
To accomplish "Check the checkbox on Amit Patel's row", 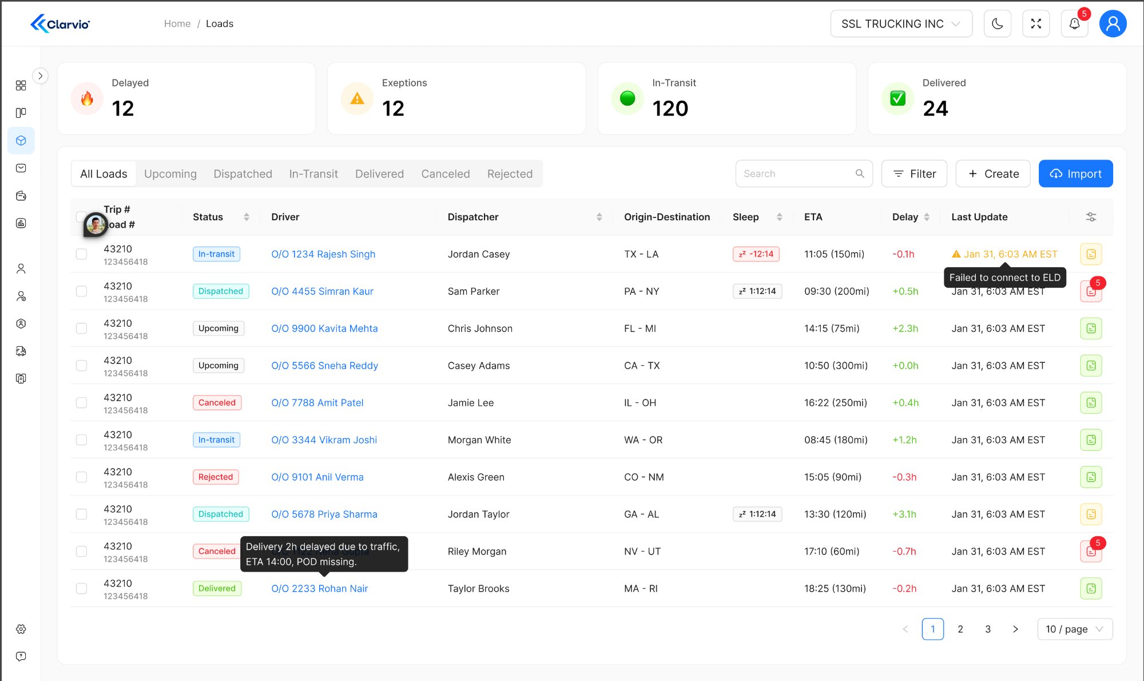I will (x=81, y=402).
